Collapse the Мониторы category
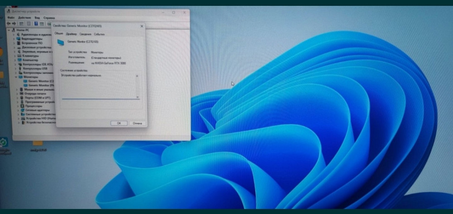Viewport: 453px width, 214px height. pos(14,77)
